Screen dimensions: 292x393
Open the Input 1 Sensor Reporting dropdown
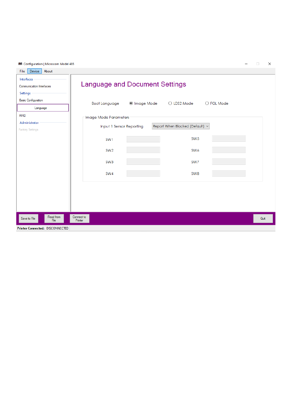coord(181,126)
